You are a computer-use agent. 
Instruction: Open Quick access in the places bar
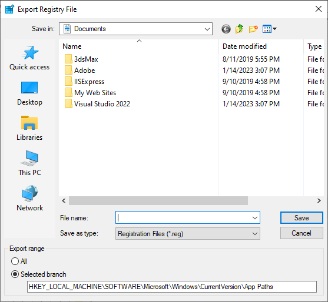[x=29, y=58]
